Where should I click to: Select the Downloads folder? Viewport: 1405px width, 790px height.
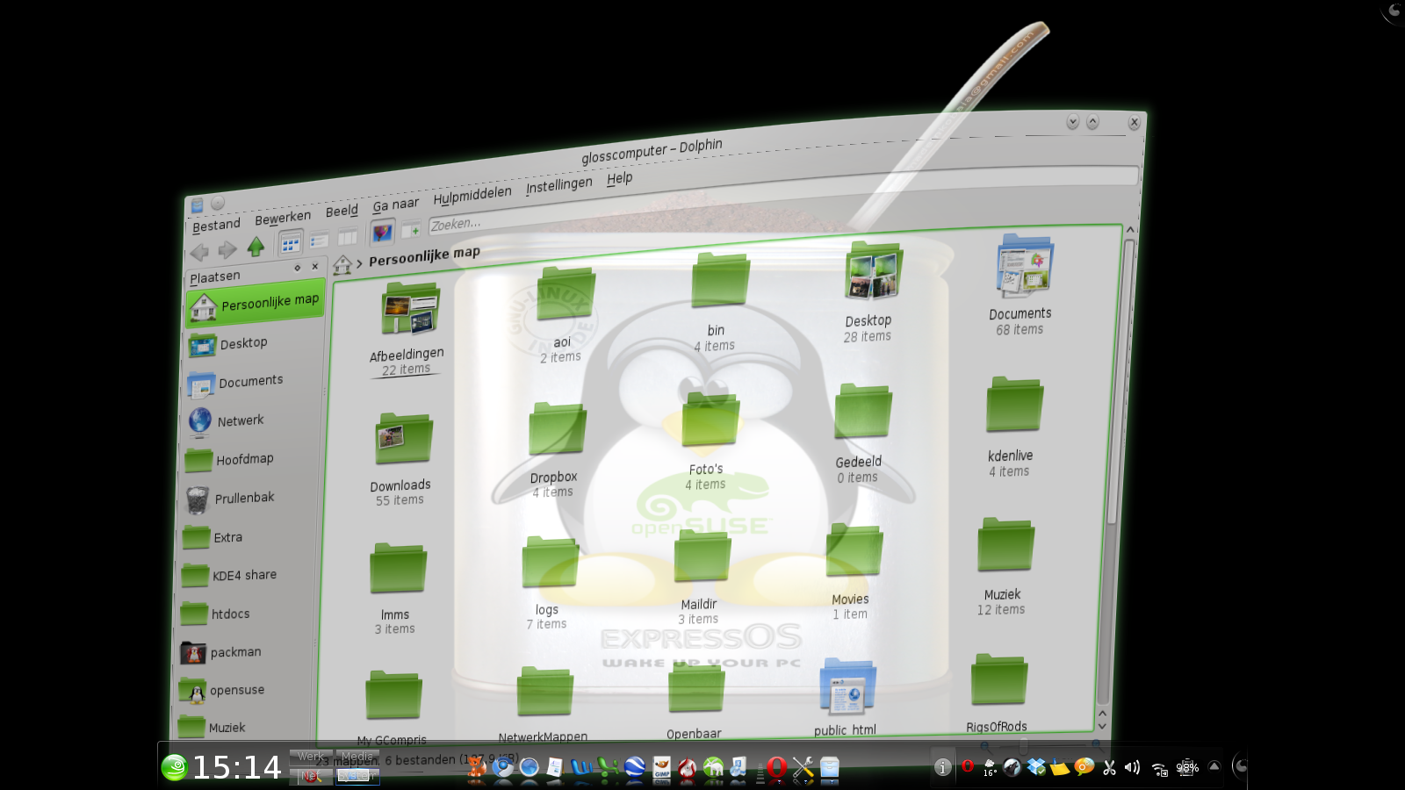click(x=401, y=459)
